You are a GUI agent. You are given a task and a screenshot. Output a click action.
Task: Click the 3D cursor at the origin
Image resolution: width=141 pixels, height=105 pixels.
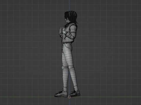click(69, 97)
